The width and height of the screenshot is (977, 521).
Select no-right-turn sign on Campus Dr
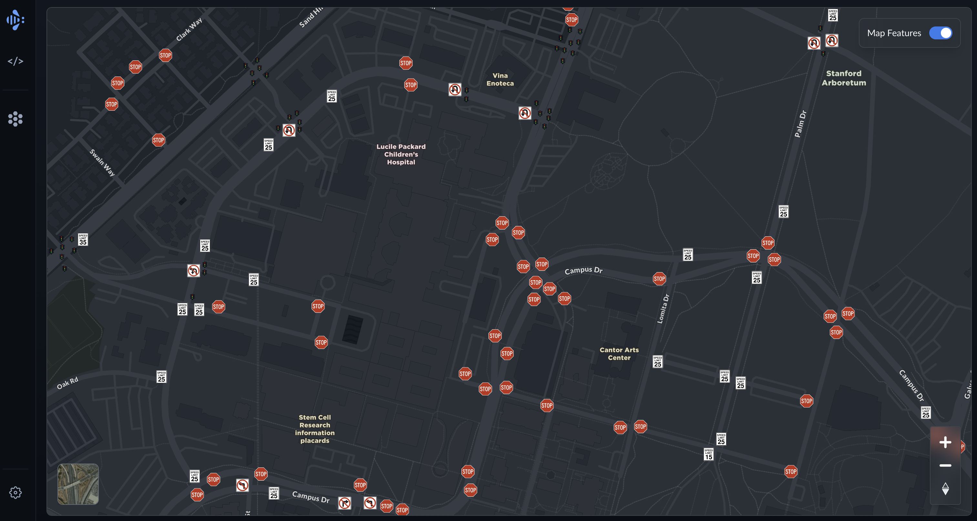(345, 503)
